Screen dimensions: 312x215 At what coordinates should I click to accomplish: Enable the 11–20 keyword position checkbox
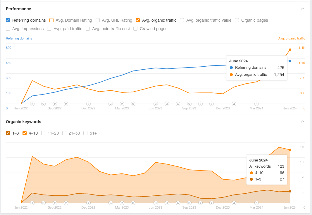click(43, 133)
